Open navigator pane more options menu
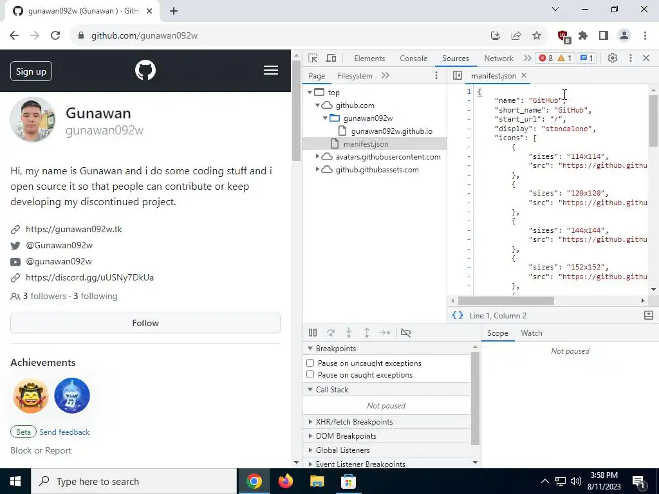 click(436, 75)
